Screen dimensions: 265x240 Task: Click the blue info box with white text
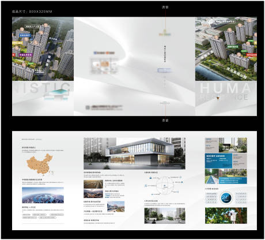pyautogui.click(x=218, y=161)
